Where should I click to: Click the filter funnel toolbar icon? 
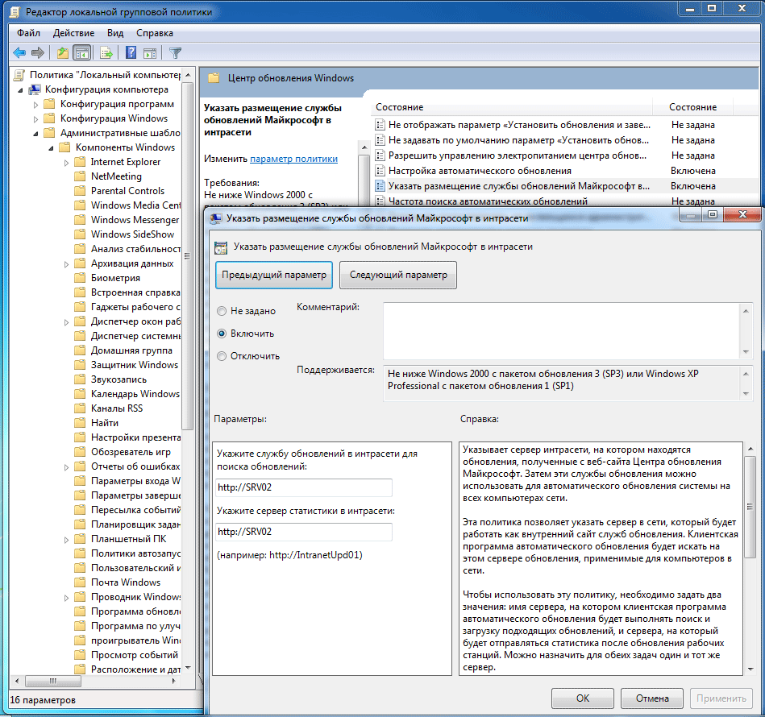click(x=175, y=53)
